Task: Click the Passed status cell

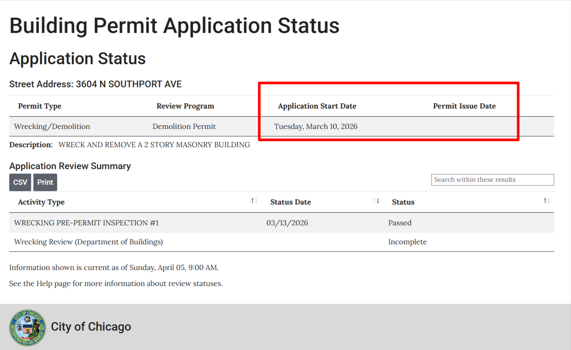Action: click(x=400, y=223)
